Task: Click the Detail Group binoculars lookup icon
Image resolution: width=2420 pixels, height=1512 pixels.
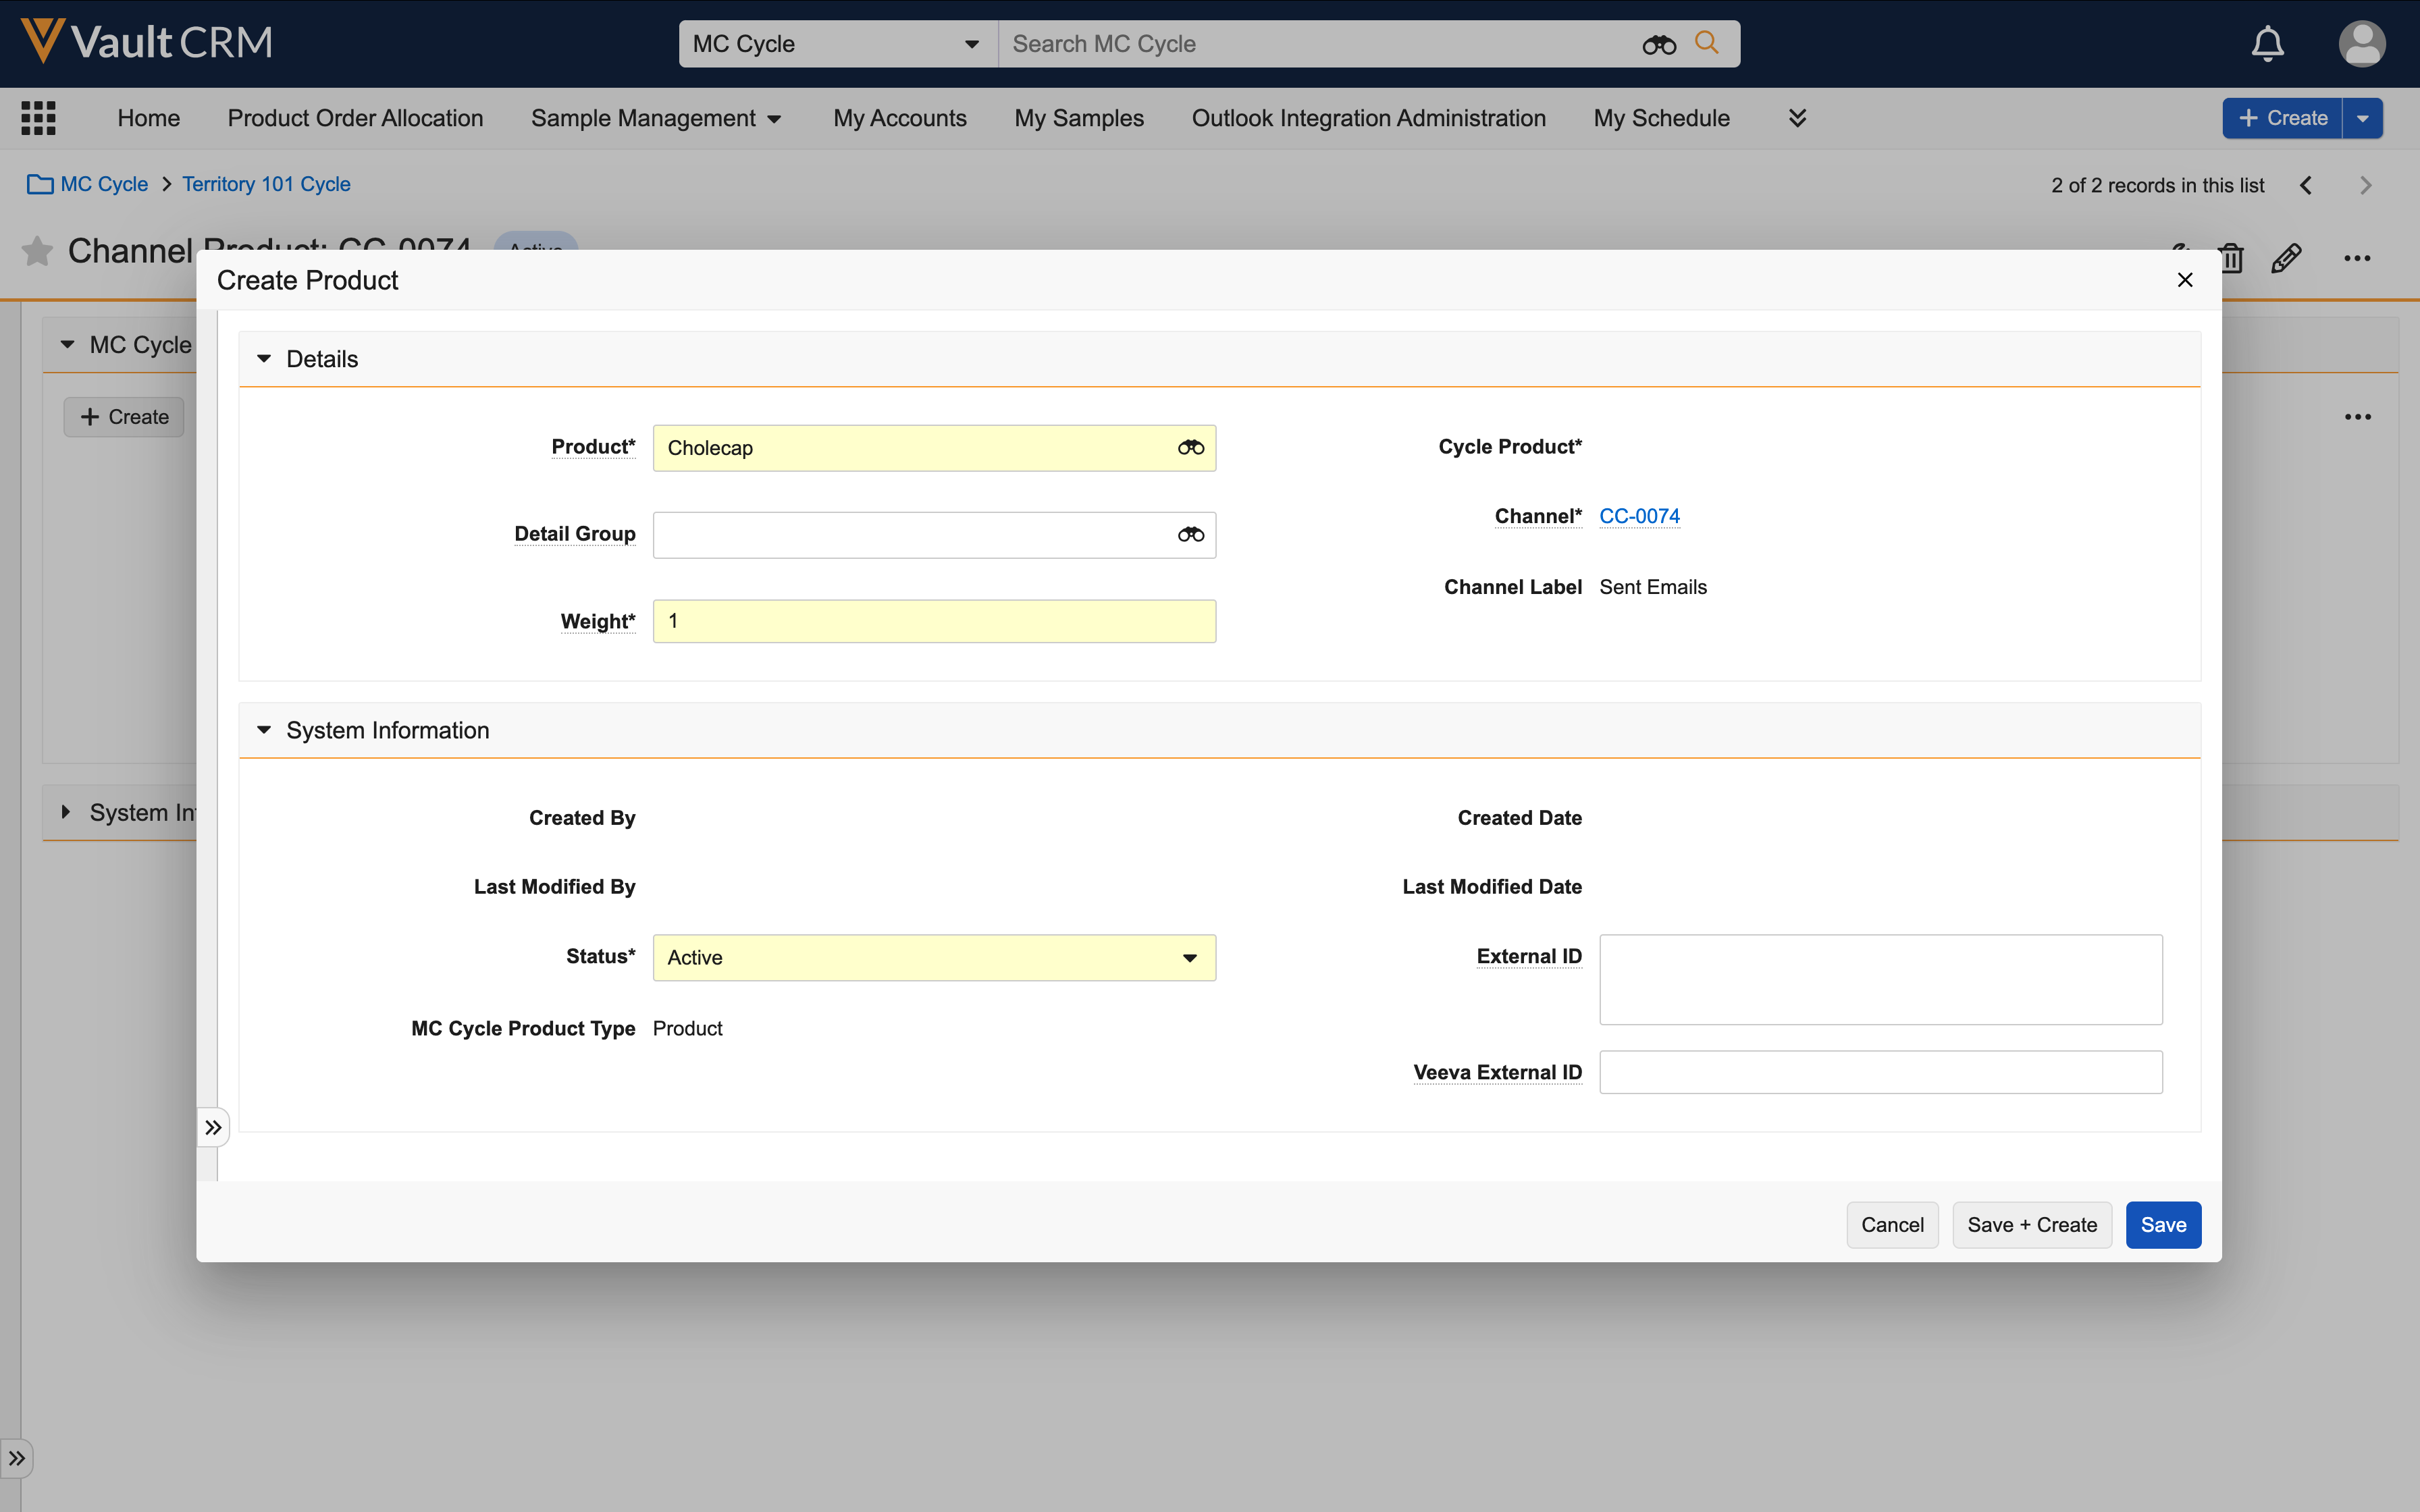Action: coord(1190,535)
